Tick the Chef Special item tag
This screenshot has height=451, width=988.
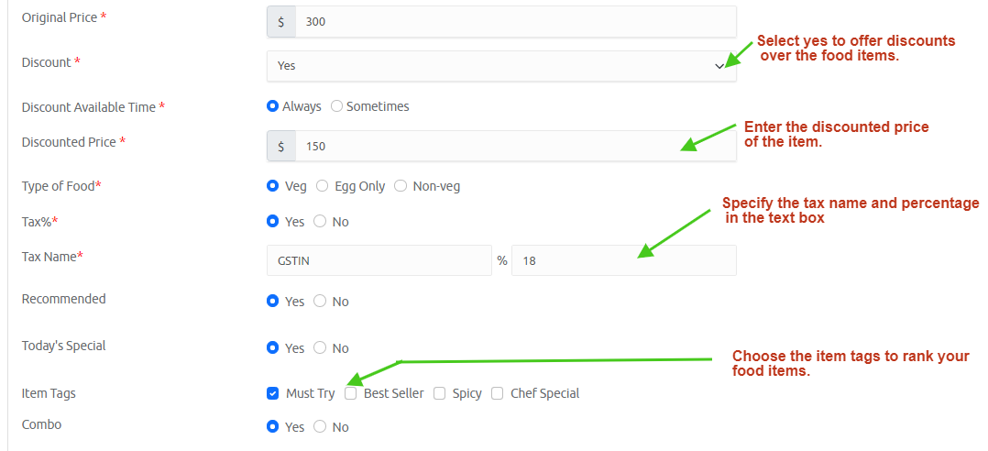tap(498, 393)
